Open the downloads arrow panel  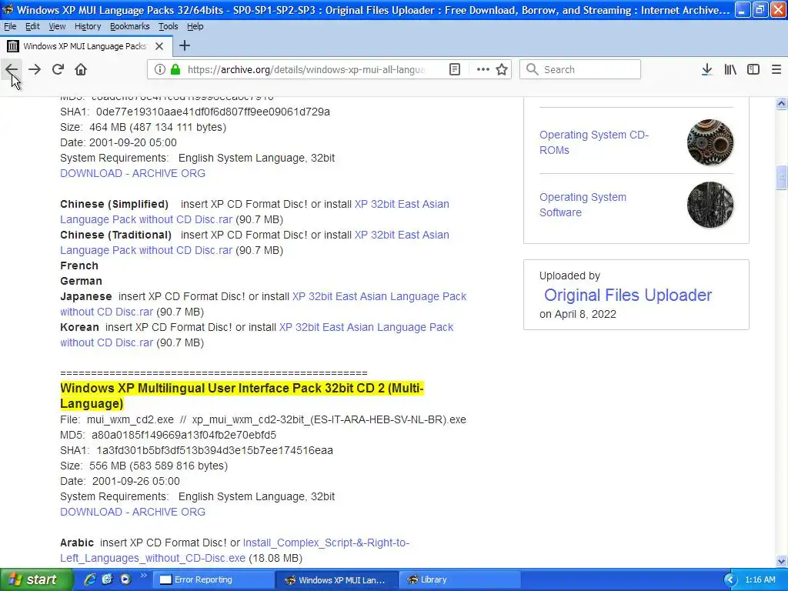pos(706,69)
